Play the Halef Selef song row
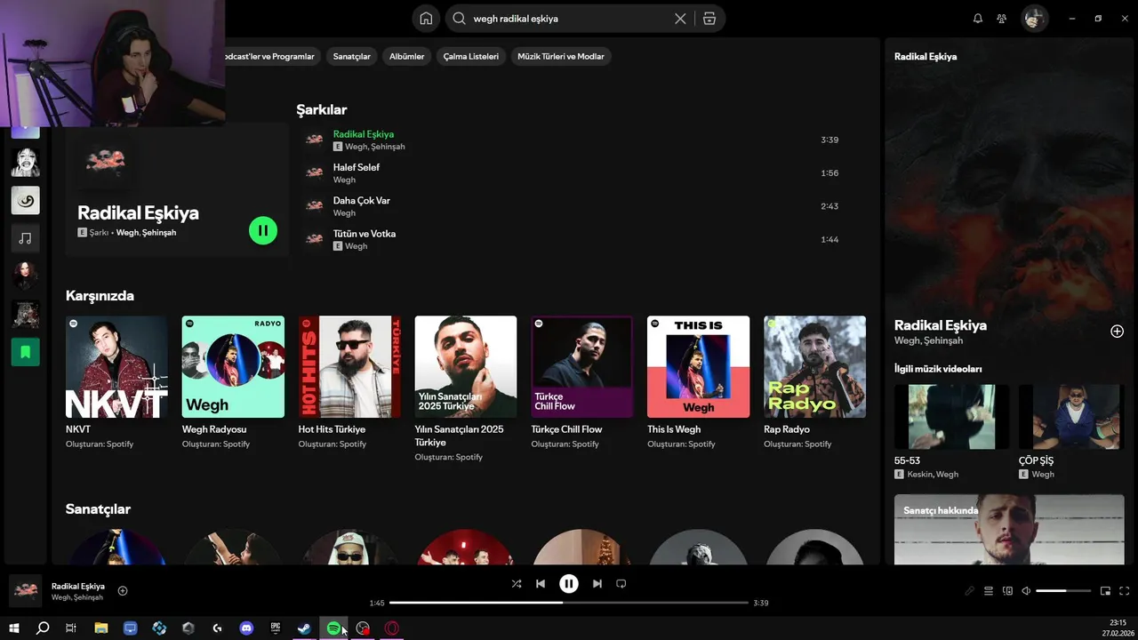 (573, 173)
